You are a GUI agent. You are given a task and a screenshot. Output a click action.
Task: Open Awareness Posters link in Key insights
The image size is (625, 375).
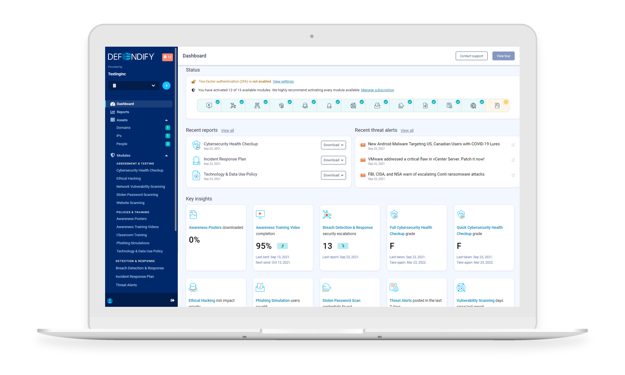coord(205,228)
